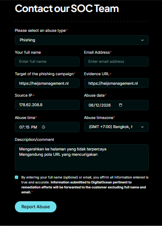Click the 'Your full name' label text
162x226 pixels.
[x=28, y=52]
